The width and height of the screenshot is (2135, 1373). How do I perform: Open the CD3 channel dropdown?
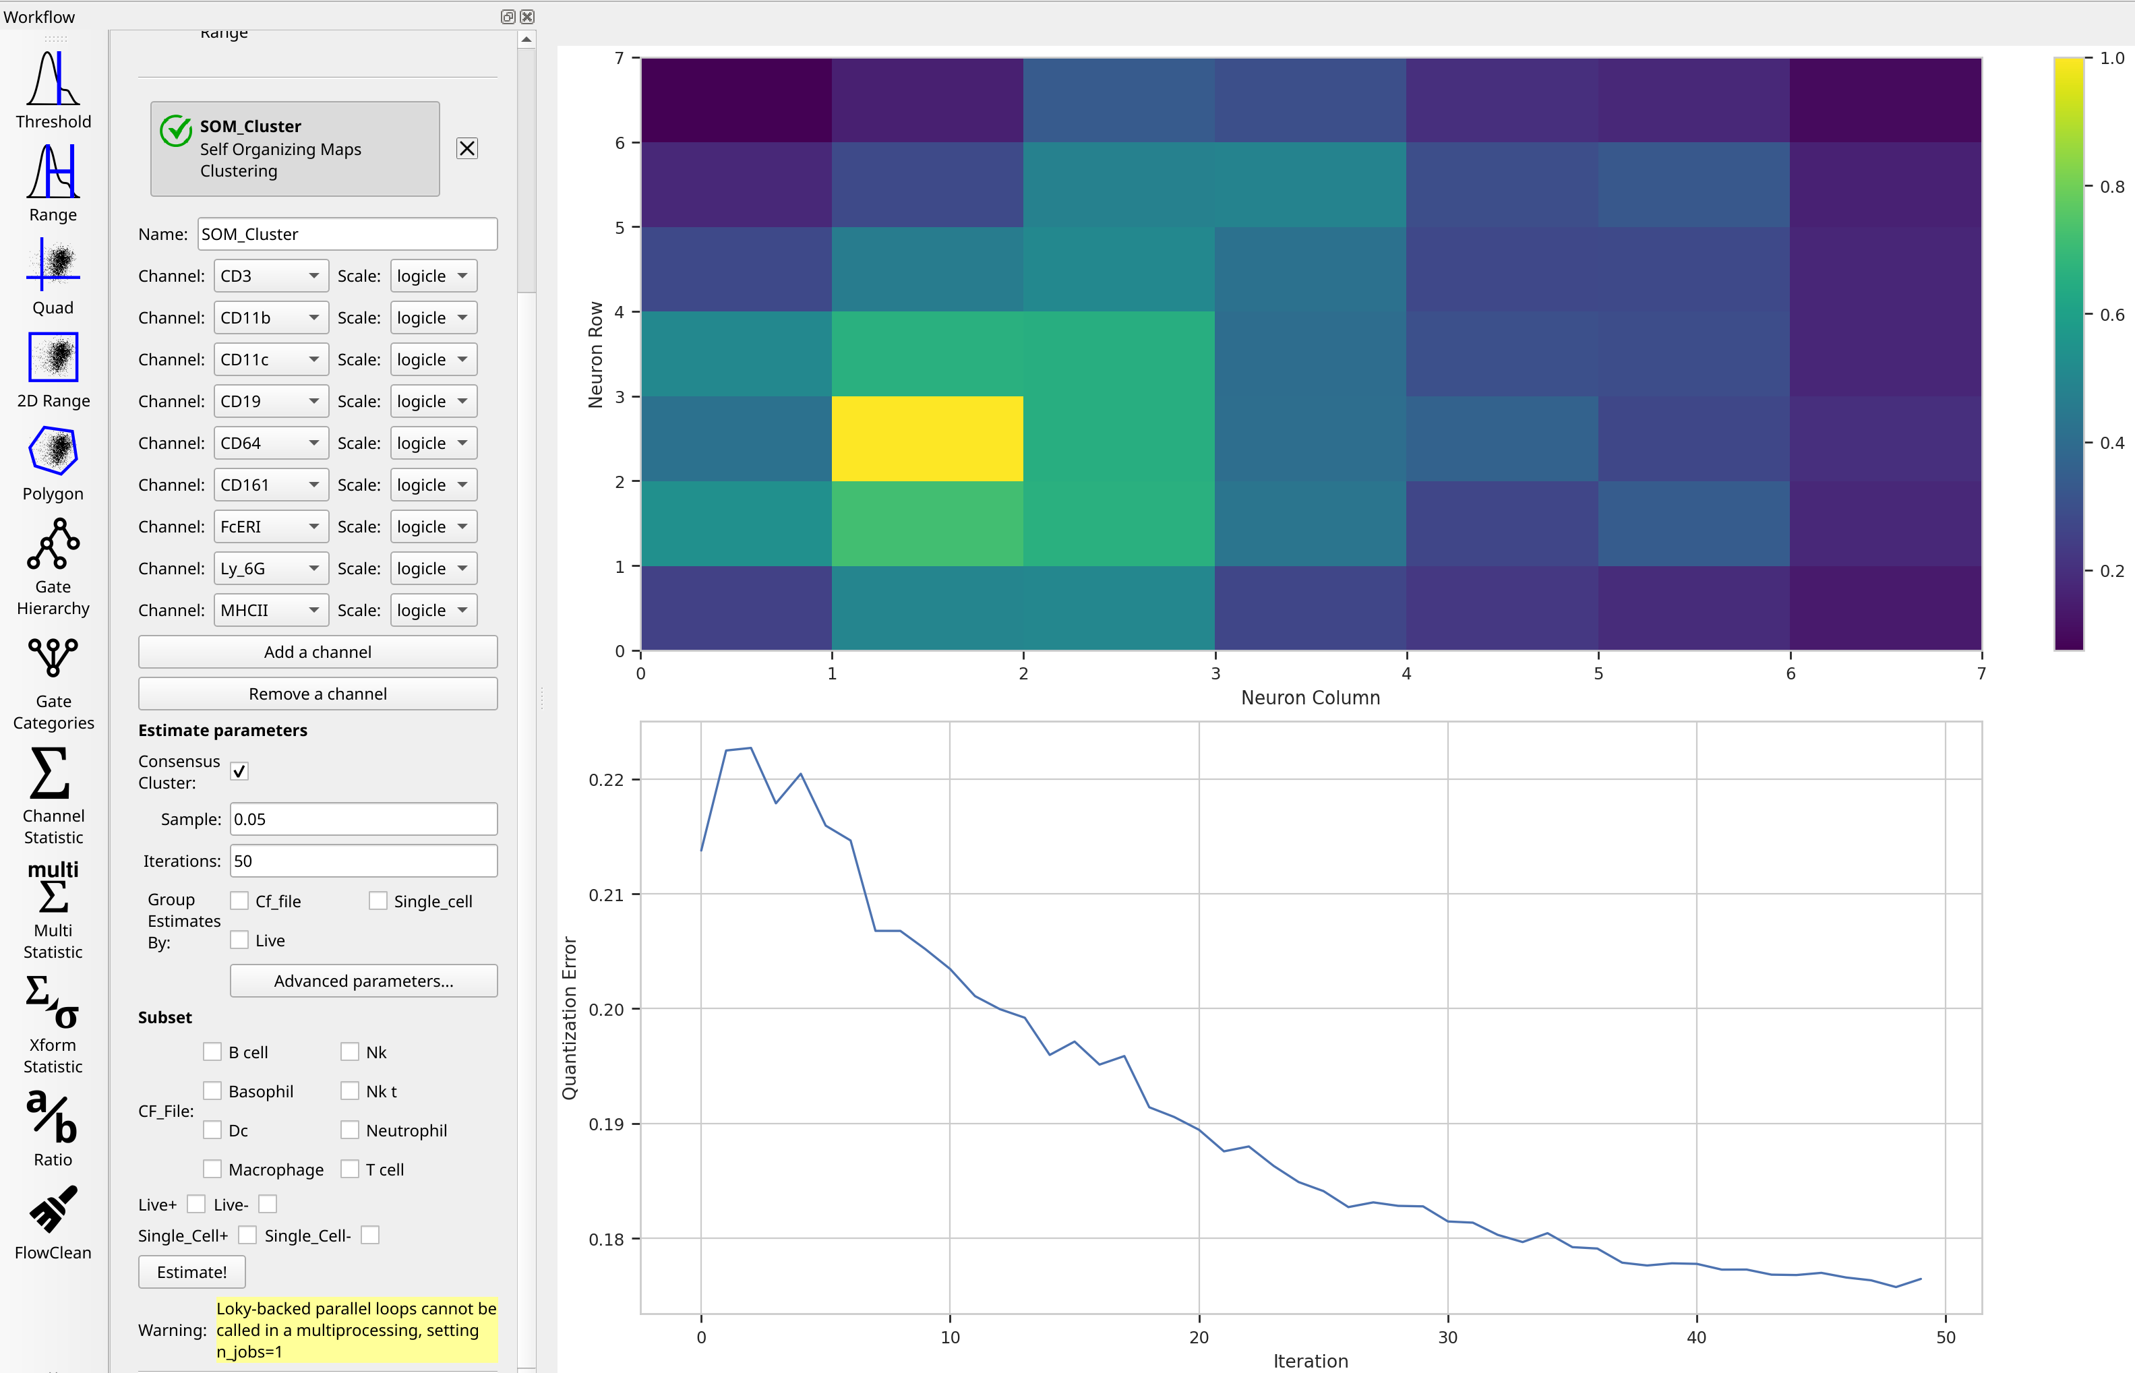(x=271, y=276)
